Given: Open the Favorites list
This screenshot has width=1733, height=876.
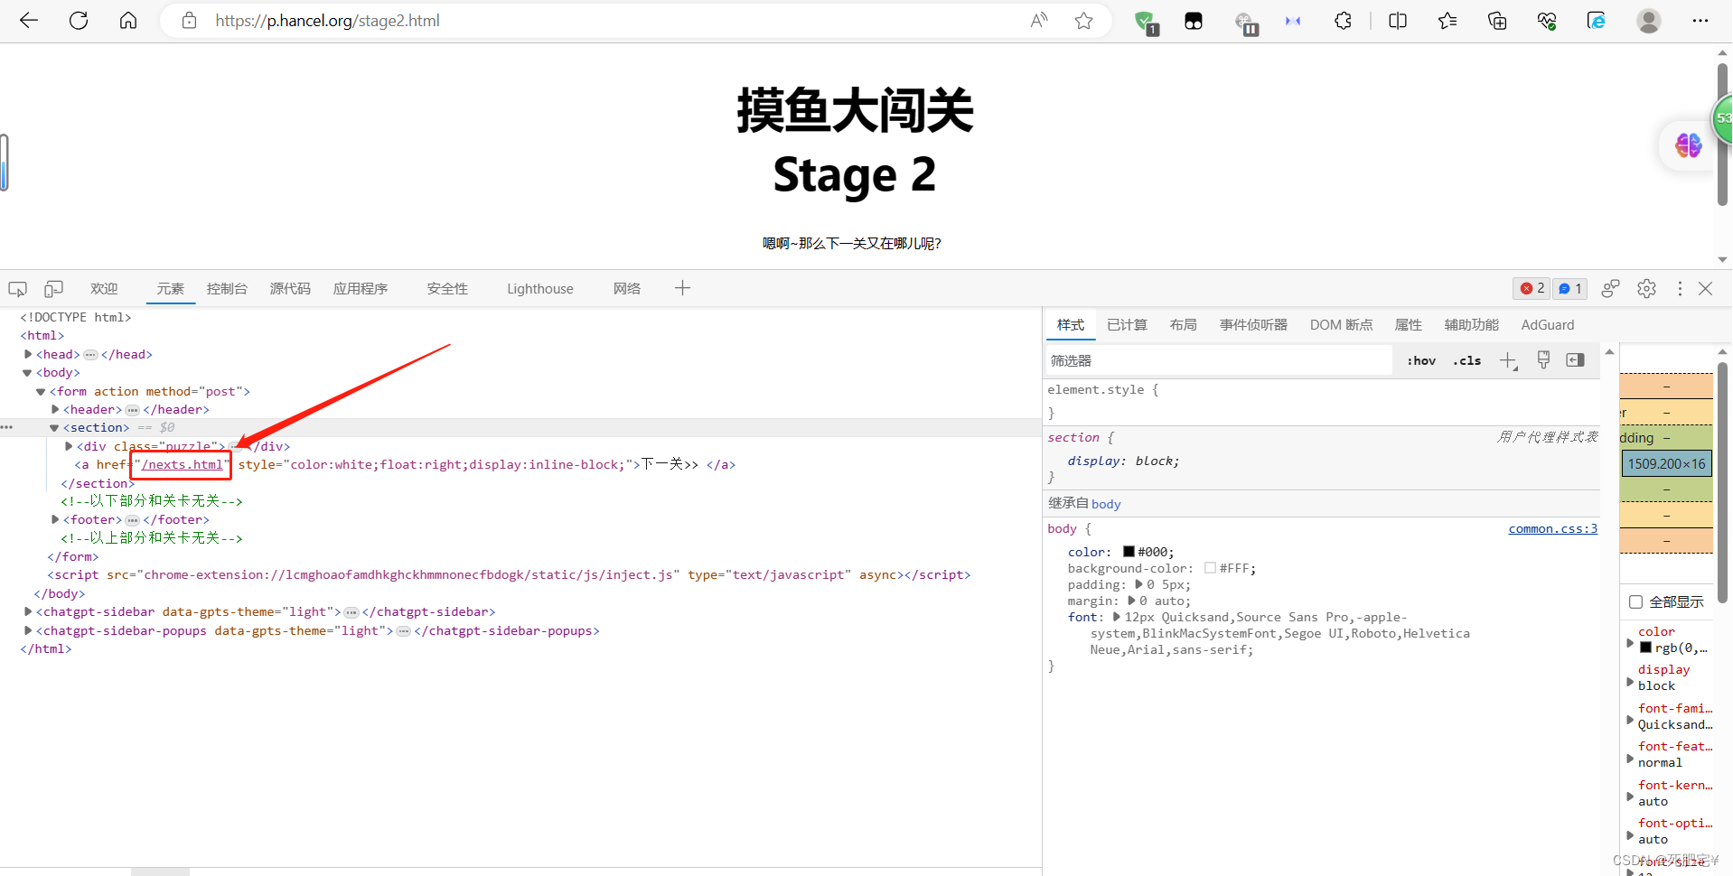Looking at the screenshot, I should 1447,21.
